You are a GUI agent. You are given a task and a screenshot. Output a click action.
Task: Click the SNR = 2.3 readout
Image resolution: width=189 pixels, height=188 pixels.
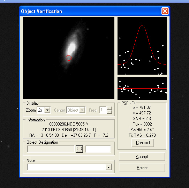coord(142,119)
